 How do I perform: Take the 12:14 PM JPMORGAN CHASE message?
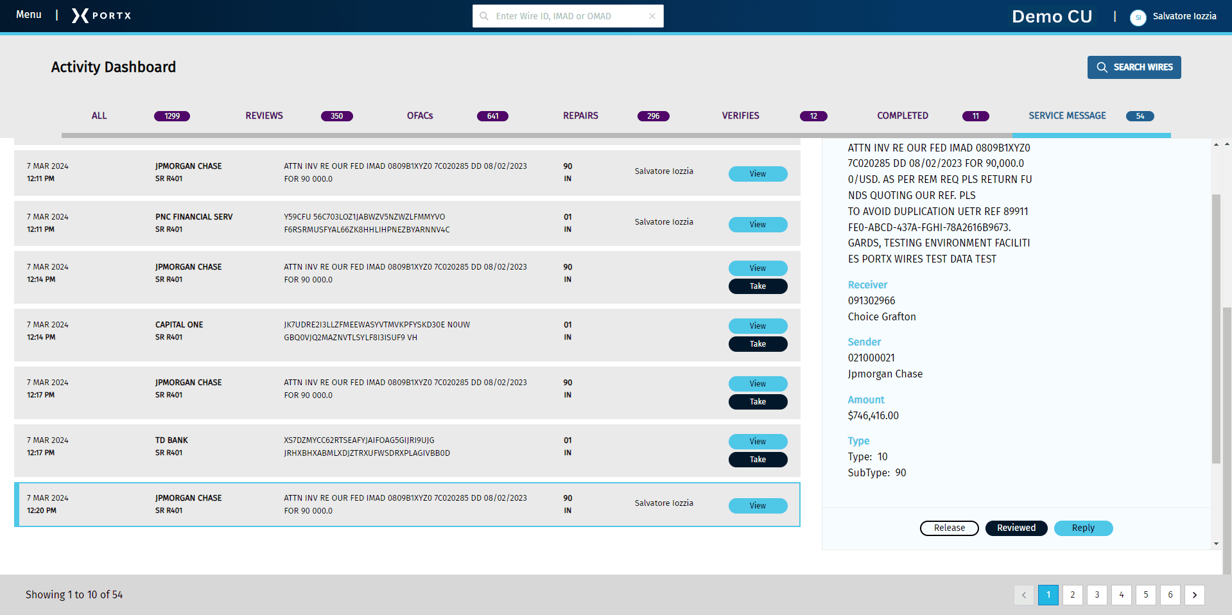[758, 286]
